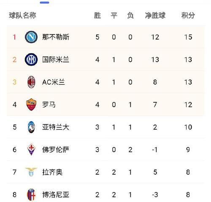
Task: Click the Roma club crest
Action: 31,105
